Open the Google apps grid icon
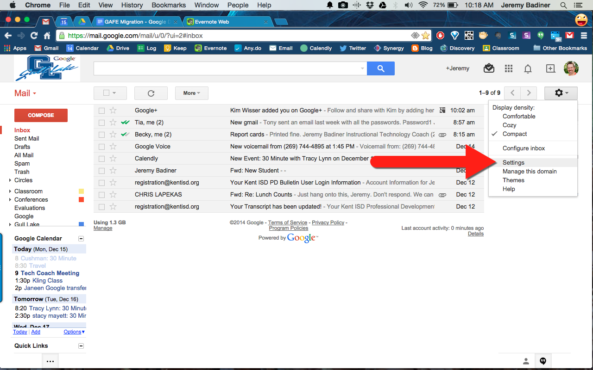The height and width of the screenshot is (370, 593). click(x=509, y=68)
